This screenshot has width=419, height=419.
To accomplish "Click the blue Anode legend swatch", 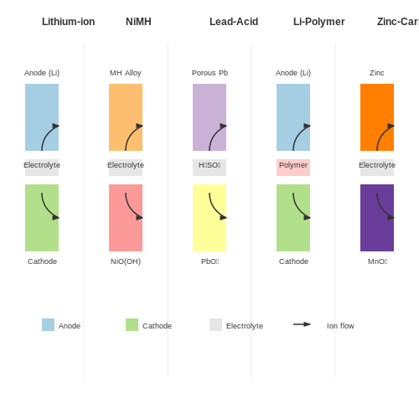I will [x=48, y=324].
